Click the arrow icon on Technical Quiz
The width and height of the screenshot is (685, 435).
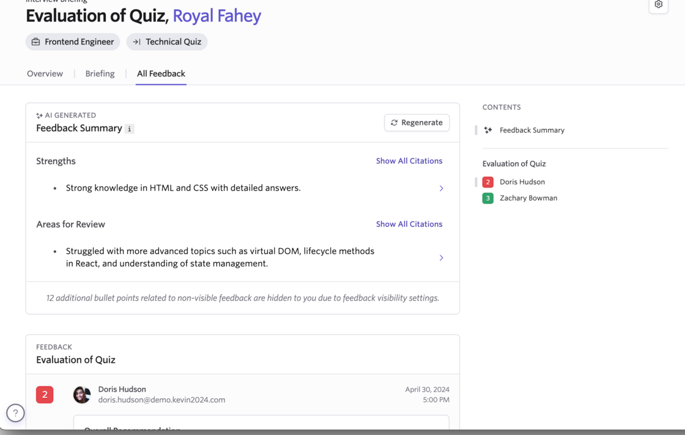(137, 42)
